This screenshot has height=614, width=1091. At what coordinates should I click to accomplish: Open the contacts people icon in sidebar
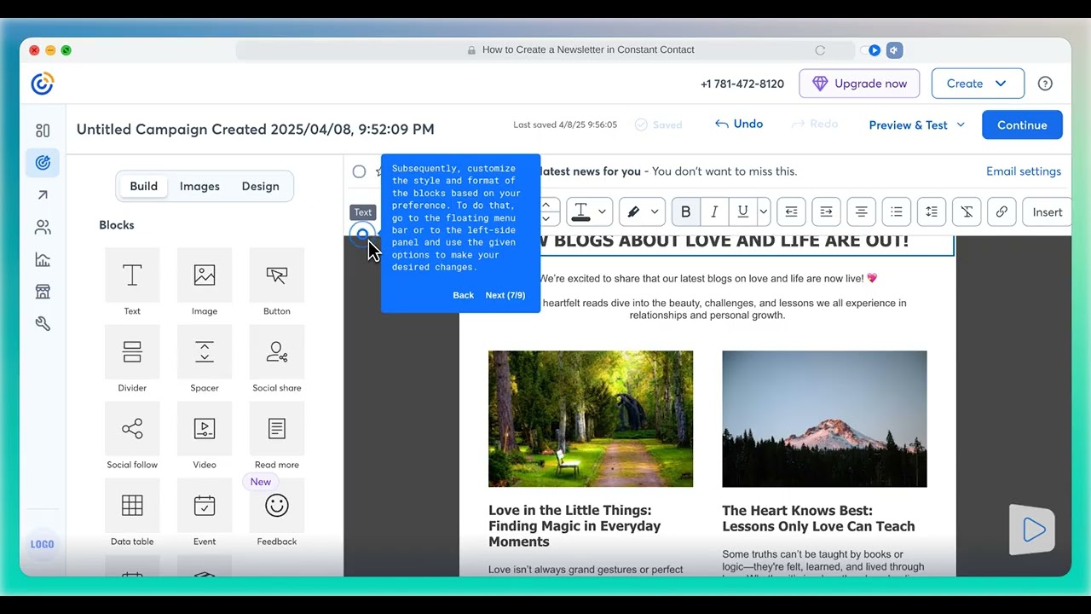[x=43, y=228]
